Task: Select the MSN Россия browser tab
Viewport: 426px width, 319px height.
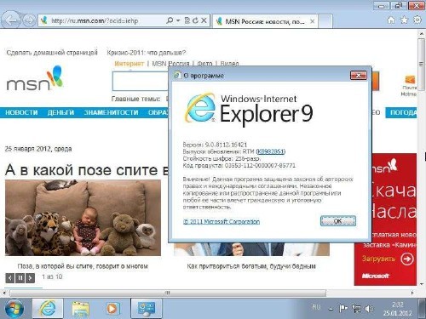Action: pyautogui.click(x=265, y=21)
